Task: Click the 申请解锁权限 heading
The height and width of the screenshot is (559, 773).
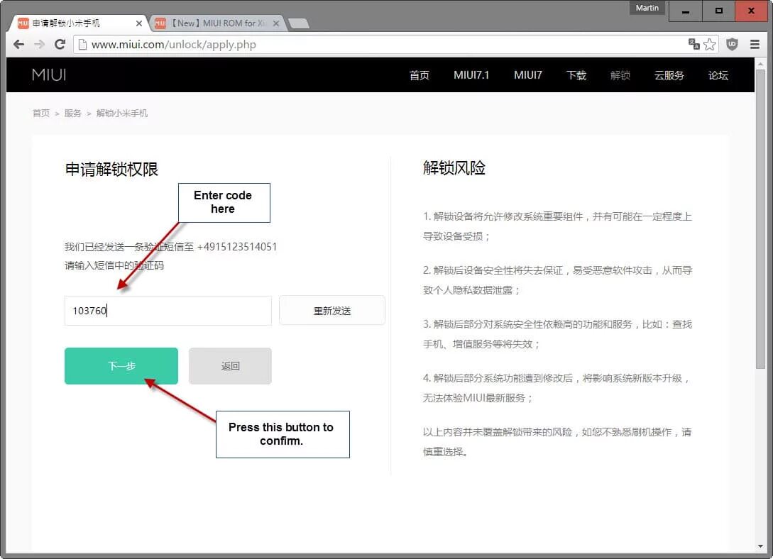Action: pyautogui.click(x=111, y=169)
